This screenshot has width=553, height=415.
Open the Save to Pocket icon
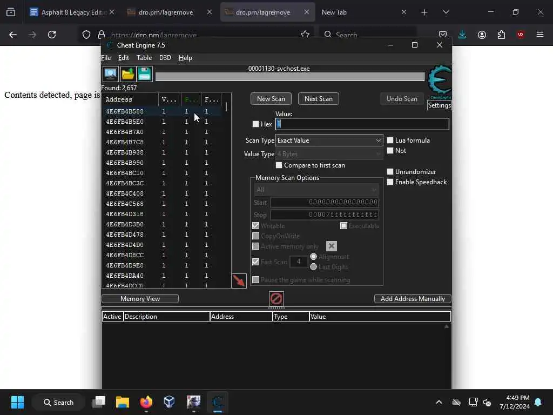click(443, 35)
